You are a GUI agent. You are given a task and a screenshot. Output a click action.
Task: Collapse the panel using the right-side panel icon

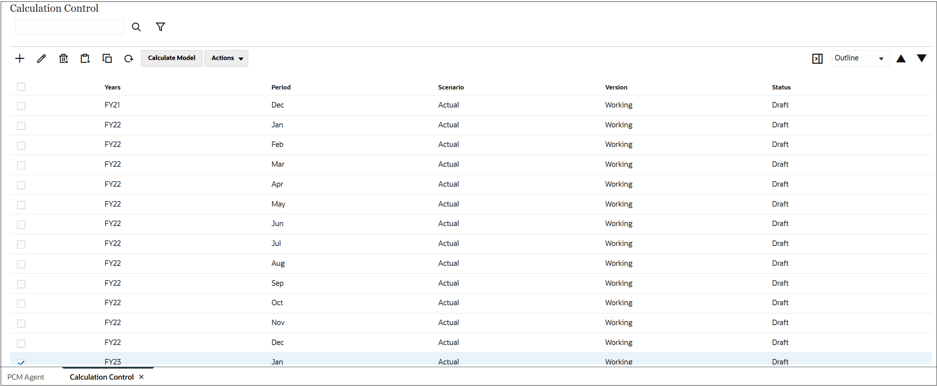point(817,58)
